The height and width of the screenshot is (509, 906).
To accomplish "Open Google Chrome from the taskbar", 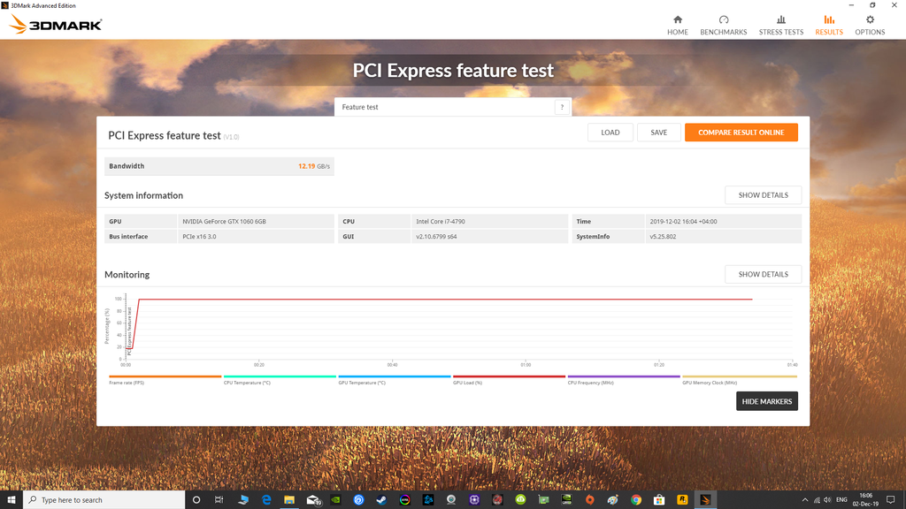I will point(635,500).
